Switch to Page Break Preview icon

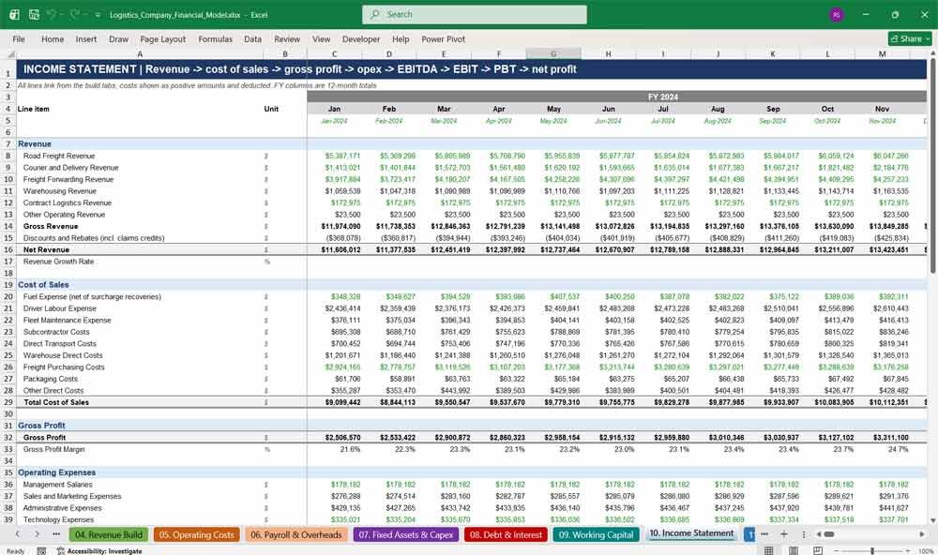(x=818, y=551)
